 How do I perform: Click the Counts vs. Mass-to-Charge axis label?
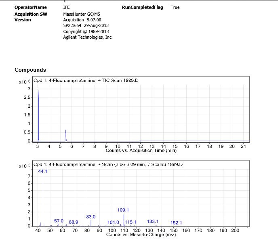[141, 235]
